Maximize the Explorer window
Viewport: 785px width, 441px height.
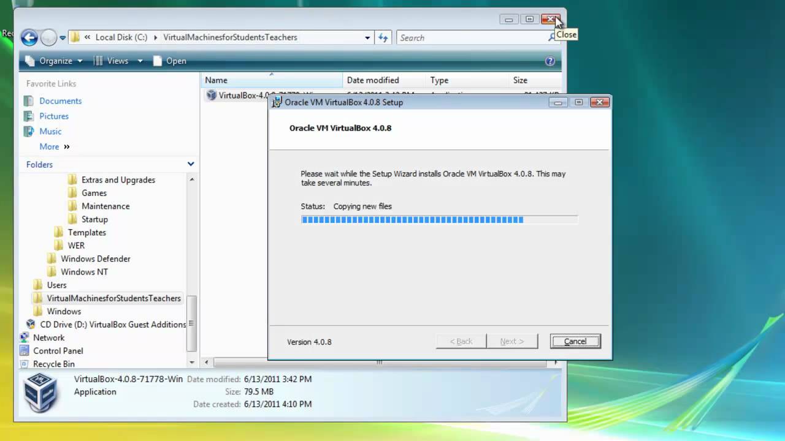pyautogui.click(x=529, y=19)
